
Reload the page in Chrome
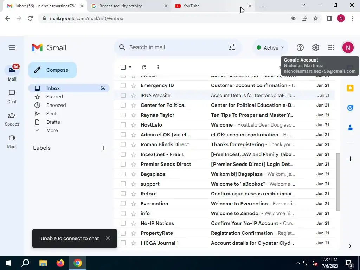pos(30,18)
